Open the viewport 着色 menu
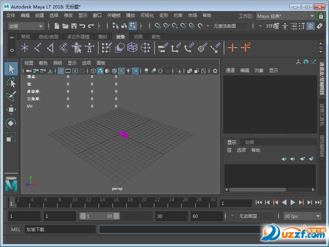The image size is (329, 247). click(43, 63)
